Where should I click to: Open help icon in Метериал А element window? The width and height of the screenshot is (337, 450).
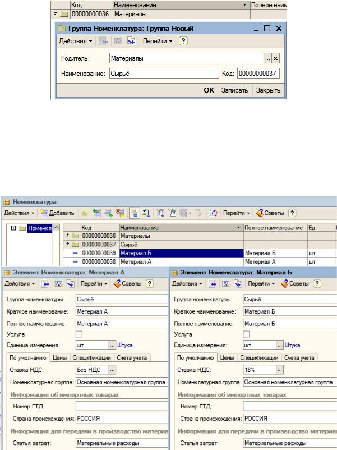(x=149, y=283)
